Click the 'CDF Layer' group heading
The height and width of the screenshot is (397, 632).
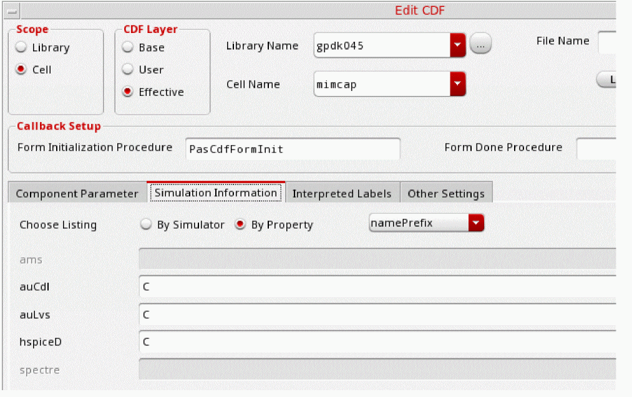[x=150, y=29]
